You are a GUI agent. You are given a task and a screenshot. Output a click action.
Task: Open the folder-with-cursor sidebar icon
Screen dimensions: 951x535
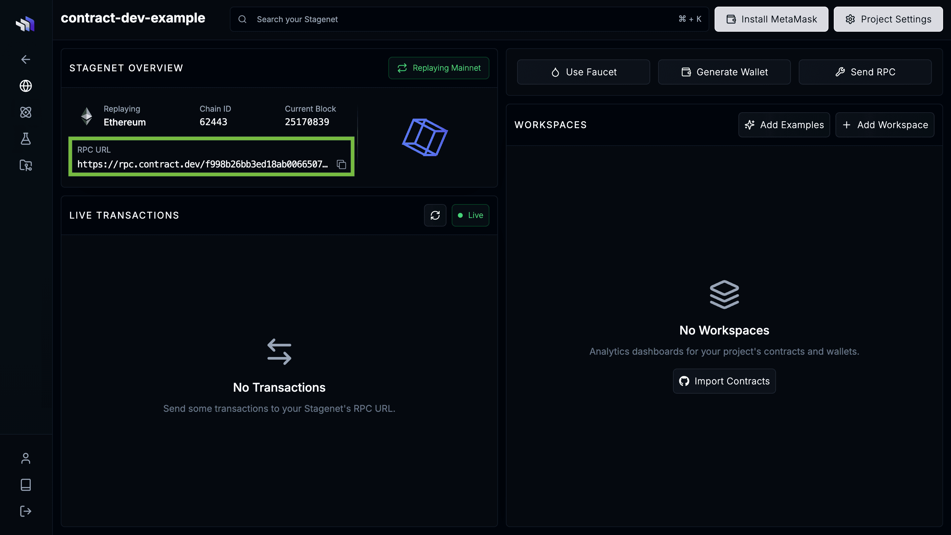(x=25, y=165)
